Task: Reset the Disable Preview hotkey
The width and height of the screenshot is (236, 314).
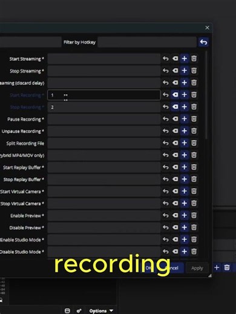Action: coord(166,228)
